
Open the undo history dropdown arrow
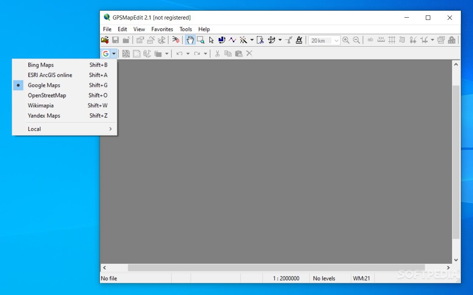[x=188, y=54]
